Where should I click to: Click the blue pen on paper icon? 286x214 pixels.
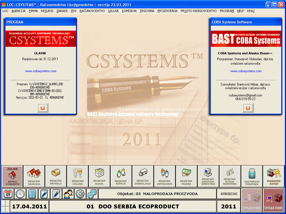pos(56,194)
